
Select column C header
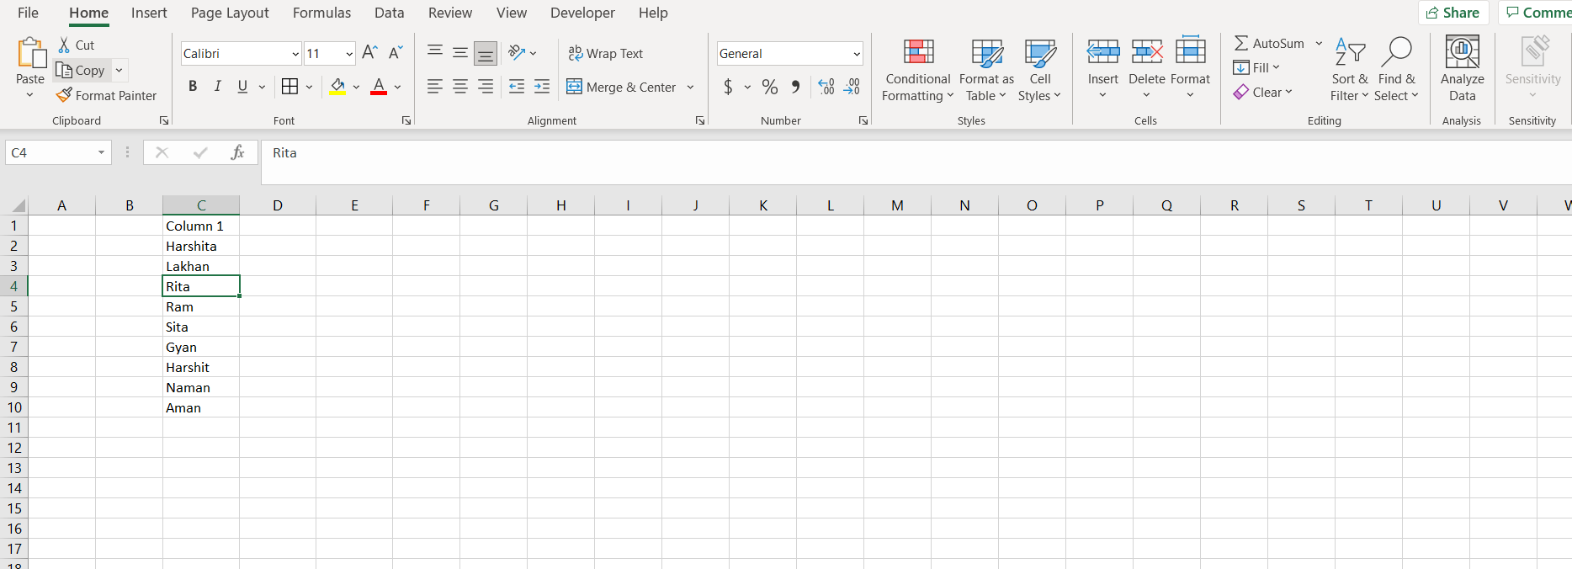[201, 205]
